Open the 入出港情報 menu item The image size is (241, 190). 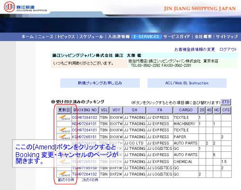click(119, 37)
